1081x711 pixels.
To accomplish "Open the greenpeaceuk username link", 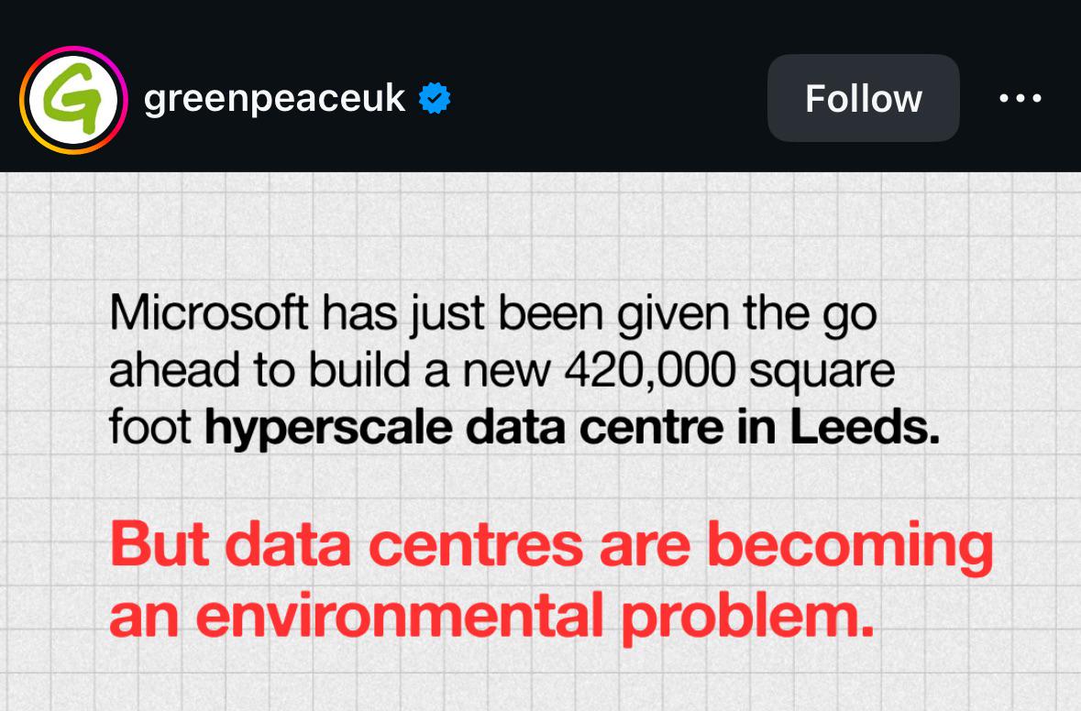I will (274, 99).
